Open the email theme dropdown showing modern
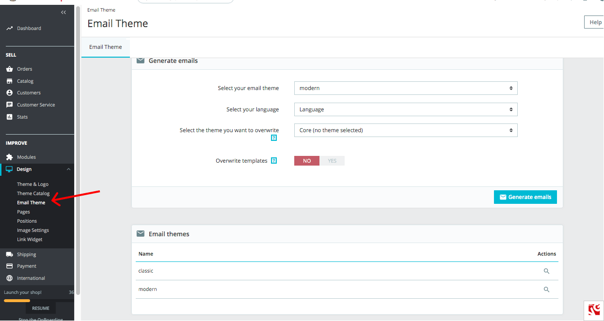 [x=406, y=88]
